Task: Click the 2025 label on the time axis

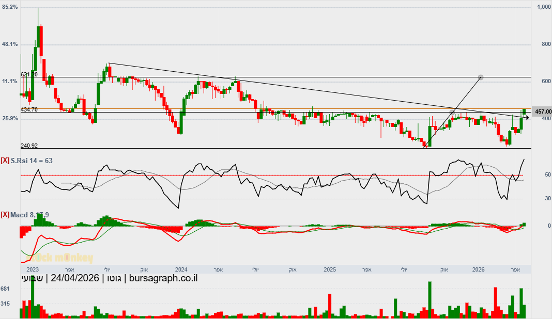Action: [330, 270]
